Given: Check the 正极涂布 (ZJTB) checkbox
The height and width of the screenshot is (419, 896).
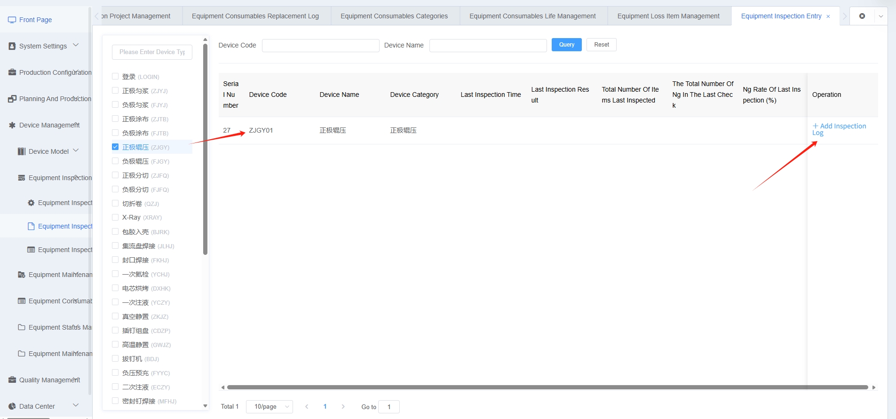Looking at the screenshot, I should [115, 119].
